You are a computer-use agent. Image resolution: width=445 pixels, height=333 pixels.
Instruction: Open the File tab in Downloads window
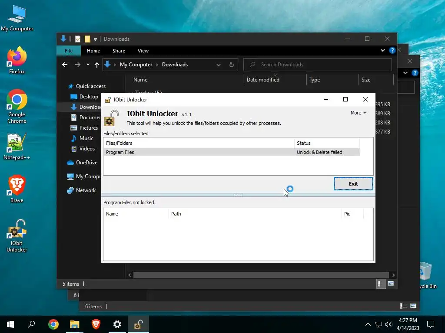(x=69, y=51)
